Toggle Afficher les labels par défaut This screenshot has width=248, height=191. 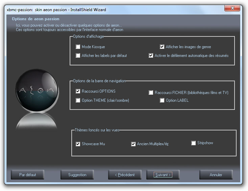coord(78,56)
